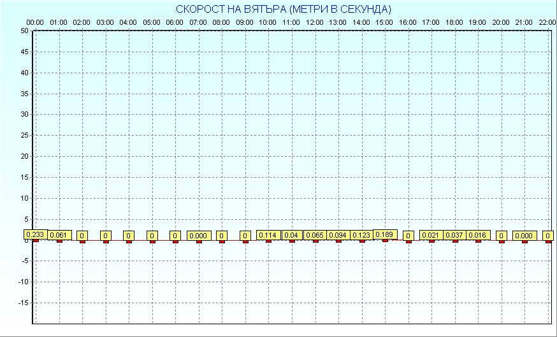This screenshot has height=337, width=557.
Task: Select the 50 value on vertical axis
Action: tap(24, 31)
